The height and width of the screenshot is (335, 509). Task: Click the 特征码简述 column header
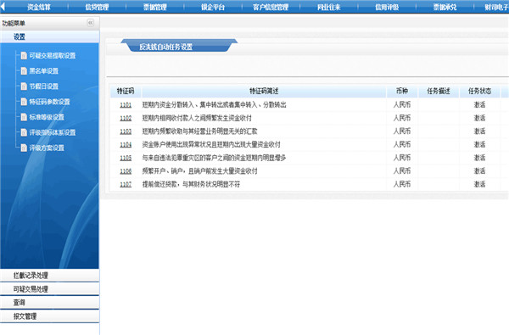pos(264,92)
